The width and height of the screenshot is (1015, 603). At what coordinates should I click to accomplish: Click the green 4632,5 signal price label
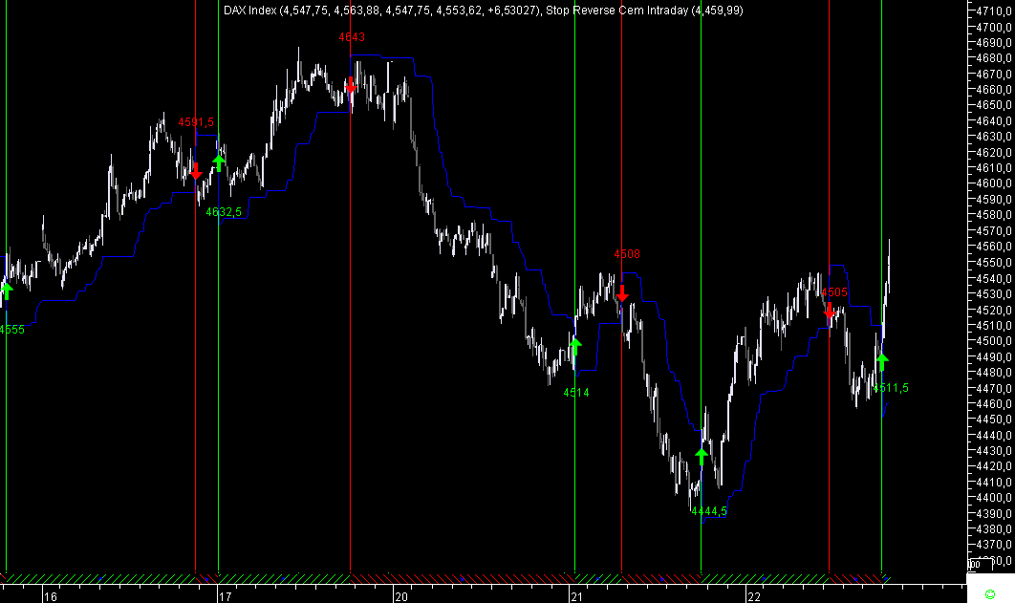click(224, 212)
